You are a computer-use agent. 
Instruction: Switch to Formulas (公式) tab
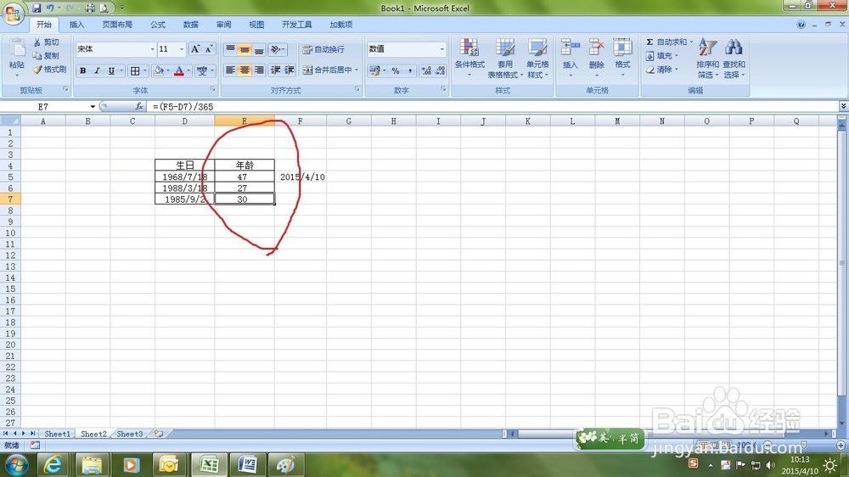[158, 25]
